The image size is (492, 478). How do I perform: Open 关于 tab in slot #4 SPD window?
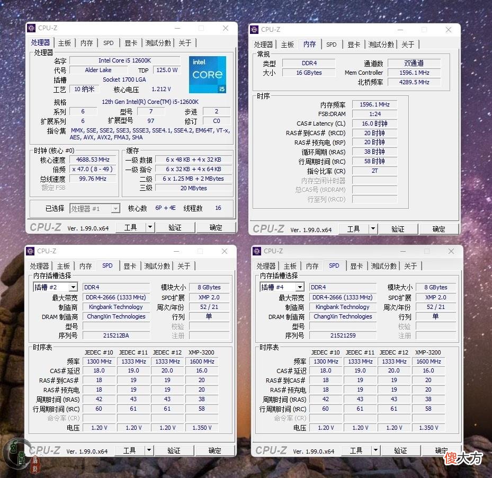(x=410, y=266)
